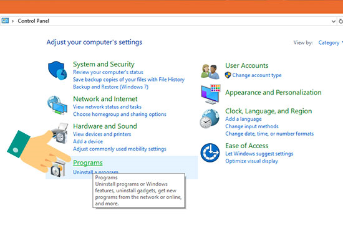Open System and Security category
The image size is (343, 249).
tap(104, 64)
